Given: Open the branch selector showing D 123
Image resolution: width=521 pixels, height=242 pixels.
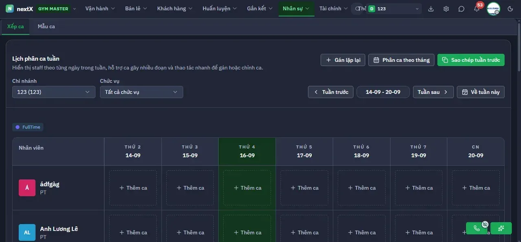Looking at the screenshot, I should click(394, 9).
